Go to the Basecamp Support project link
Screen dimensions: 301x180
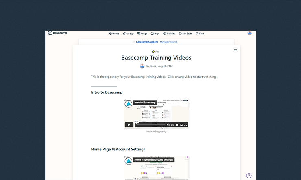pyautogui.click(x=147, y=42)
